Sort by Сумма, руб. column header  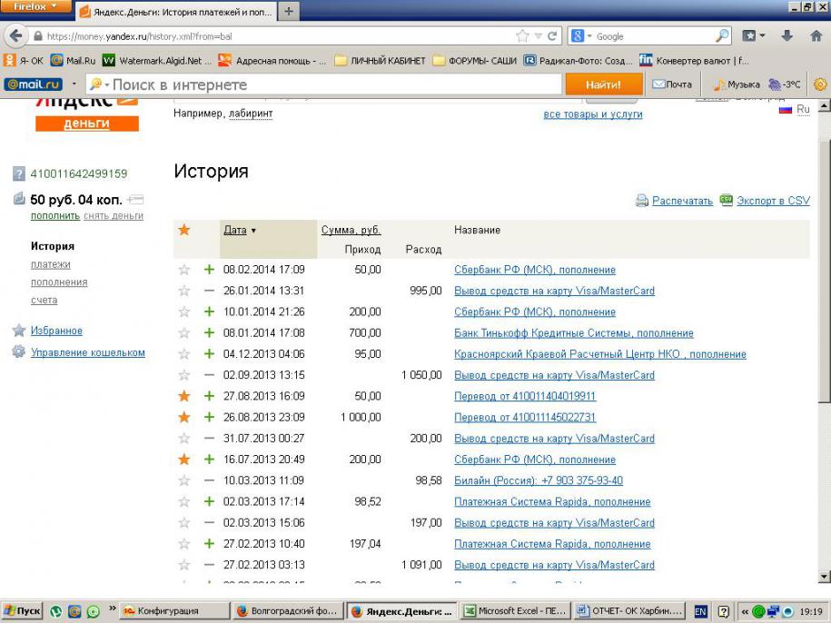tap(351, 230)
